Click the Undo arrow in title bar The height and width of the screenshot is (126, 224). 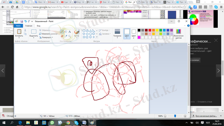coord(25,21)
